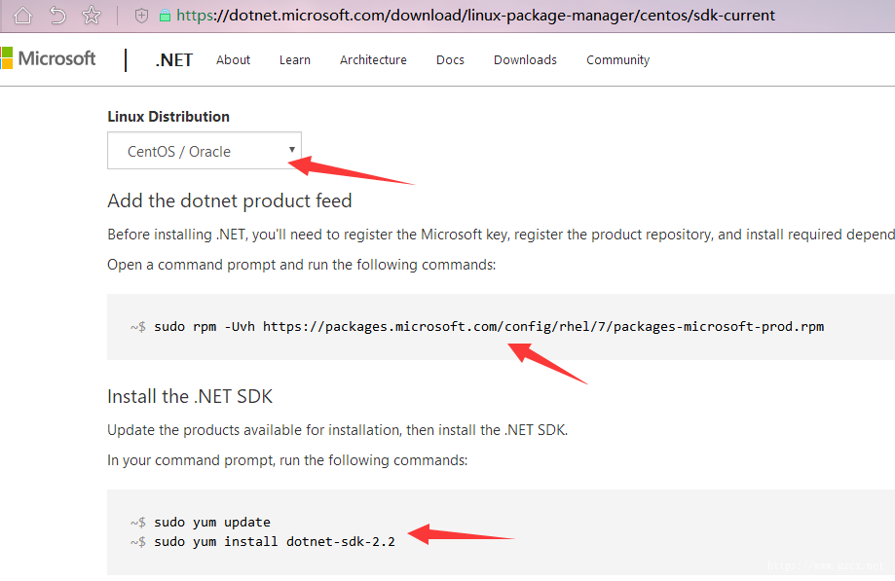Image resolution: width=895 pixels, height=581 pixels.
Task: Open the Docs menu item
Action: coord(450,60)
